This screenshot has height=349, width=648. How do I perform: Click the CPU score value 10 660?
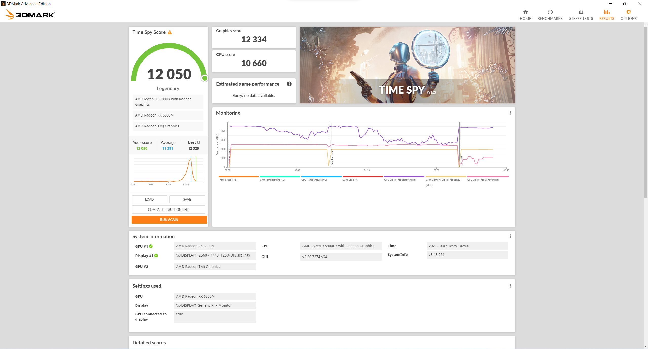pos(254,63)
